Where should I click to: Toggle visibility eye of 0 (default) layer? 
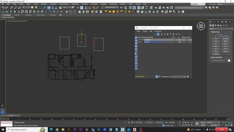point(141,40)
